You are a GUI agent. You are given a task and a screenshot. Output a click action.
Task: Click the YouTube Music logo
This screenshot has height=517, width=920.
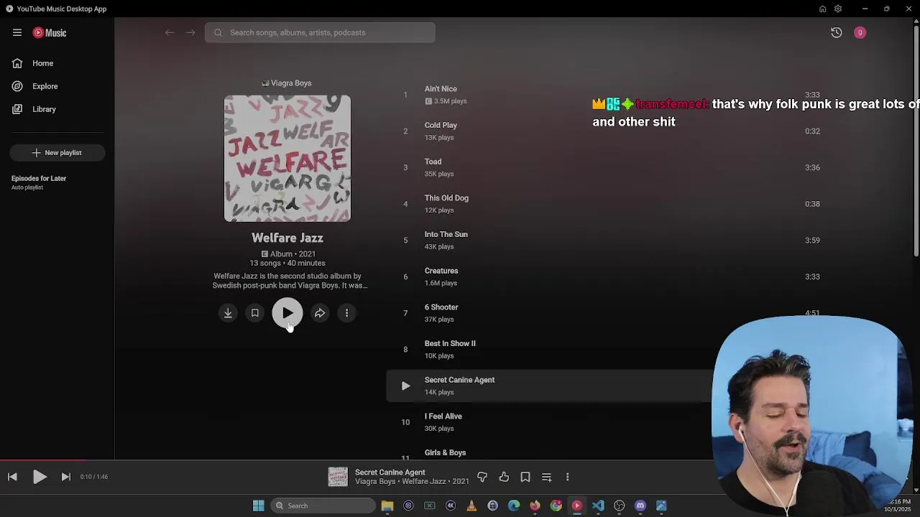(x=50, y=32)
